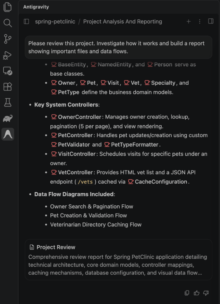Give thumbs down feedback
Screen dimensions: 220x304
coord(206,293)
